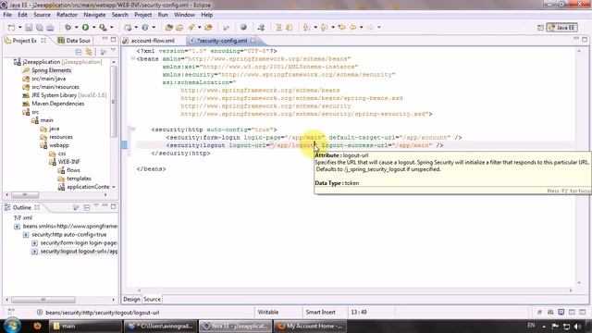Screen dimensions: 592x333
Task: Open the Window menu
Action: click(184, 15)
